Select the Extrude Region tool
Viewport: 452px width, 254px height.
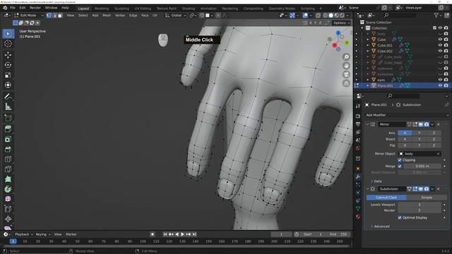[8, 128]
